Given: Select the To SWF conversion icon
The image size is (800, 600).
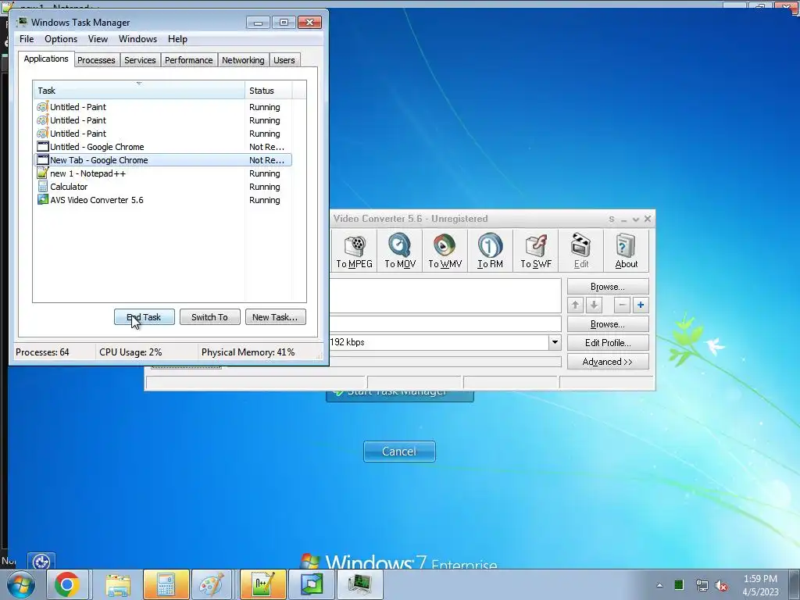Looking at the screenshot, I should coord(536,251).
